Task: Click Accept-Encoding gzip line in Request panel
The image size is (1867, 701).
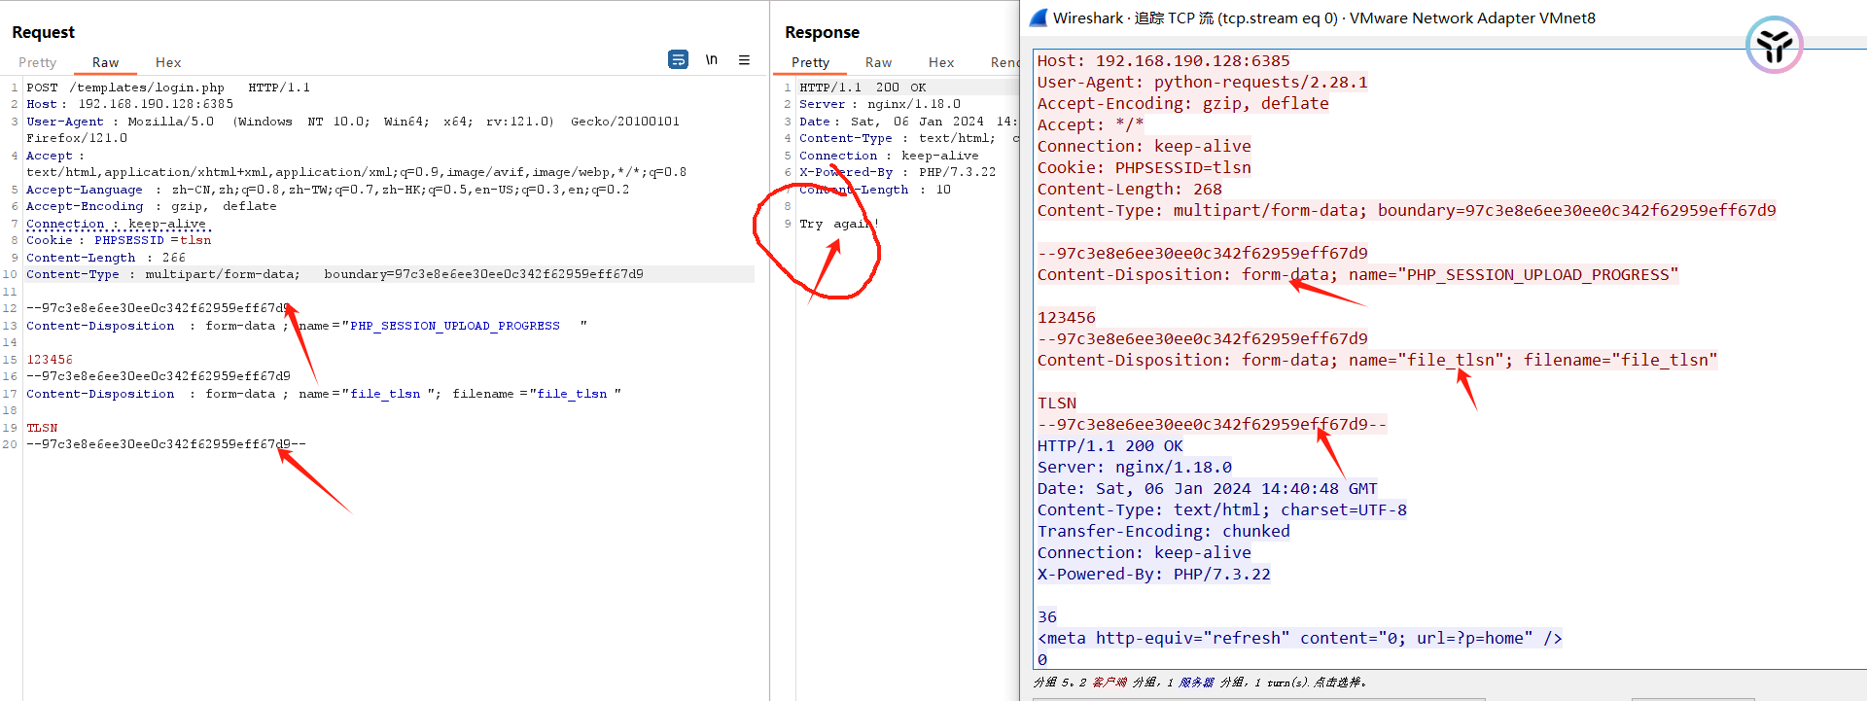Action: click(152, 206)
